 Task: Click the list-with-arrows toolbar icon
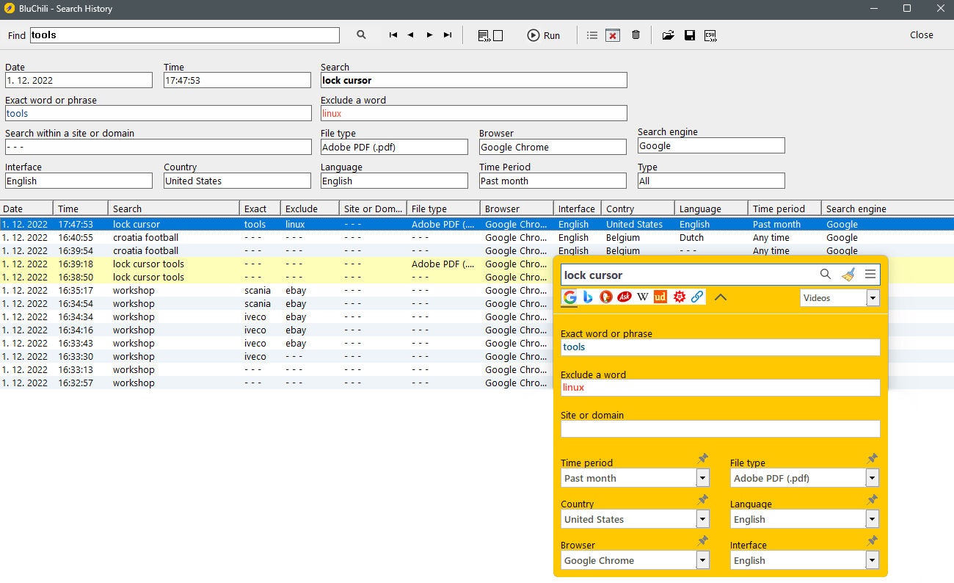(484, 35)
